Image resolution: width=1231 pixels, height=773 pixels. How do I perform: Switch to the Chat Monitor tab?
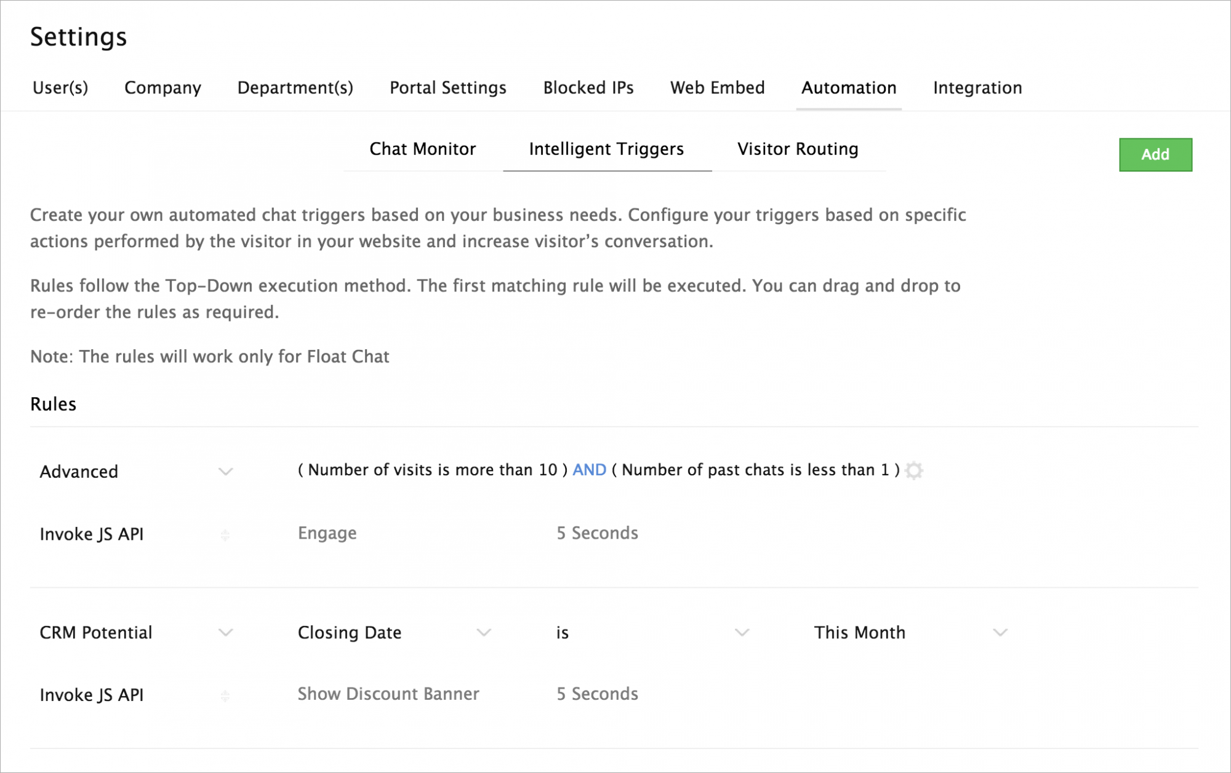point(422,149)
